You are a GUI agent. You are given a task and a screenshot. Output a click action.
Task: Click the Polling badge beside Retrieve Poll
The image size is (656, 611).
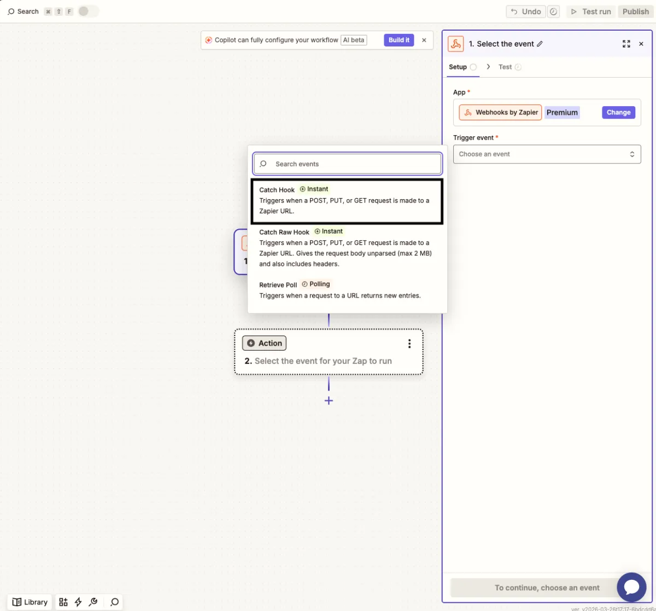coord(316,284)
